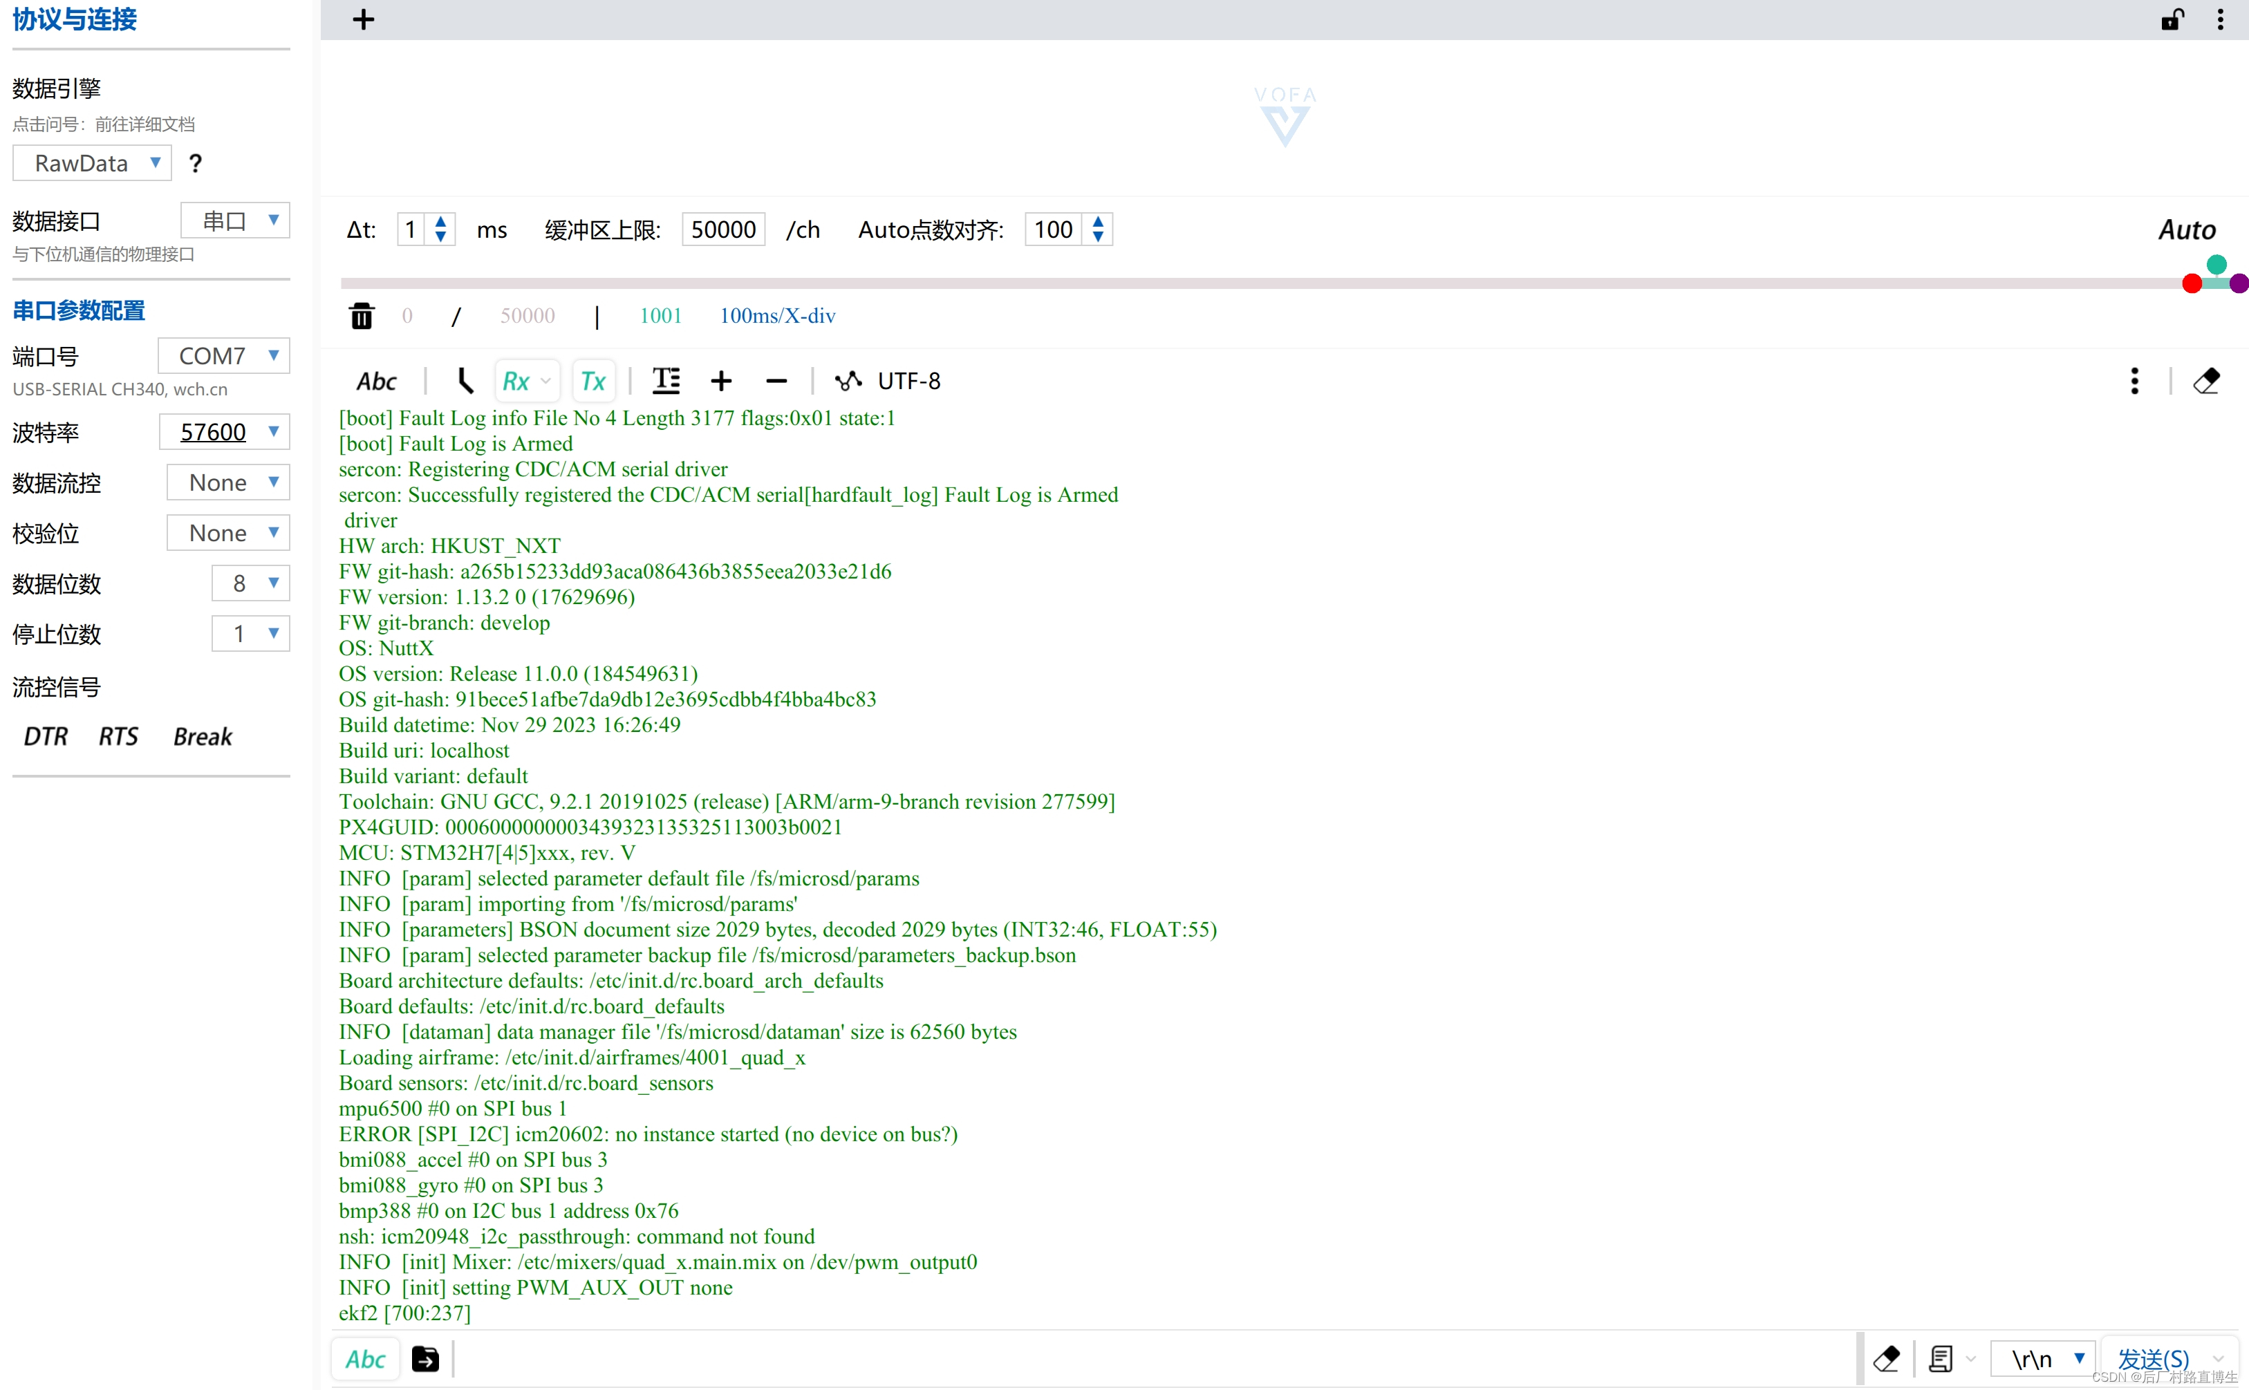Click the Auto scale button
This screenshot has height=1390, width=2249.
click(2187, 230)
